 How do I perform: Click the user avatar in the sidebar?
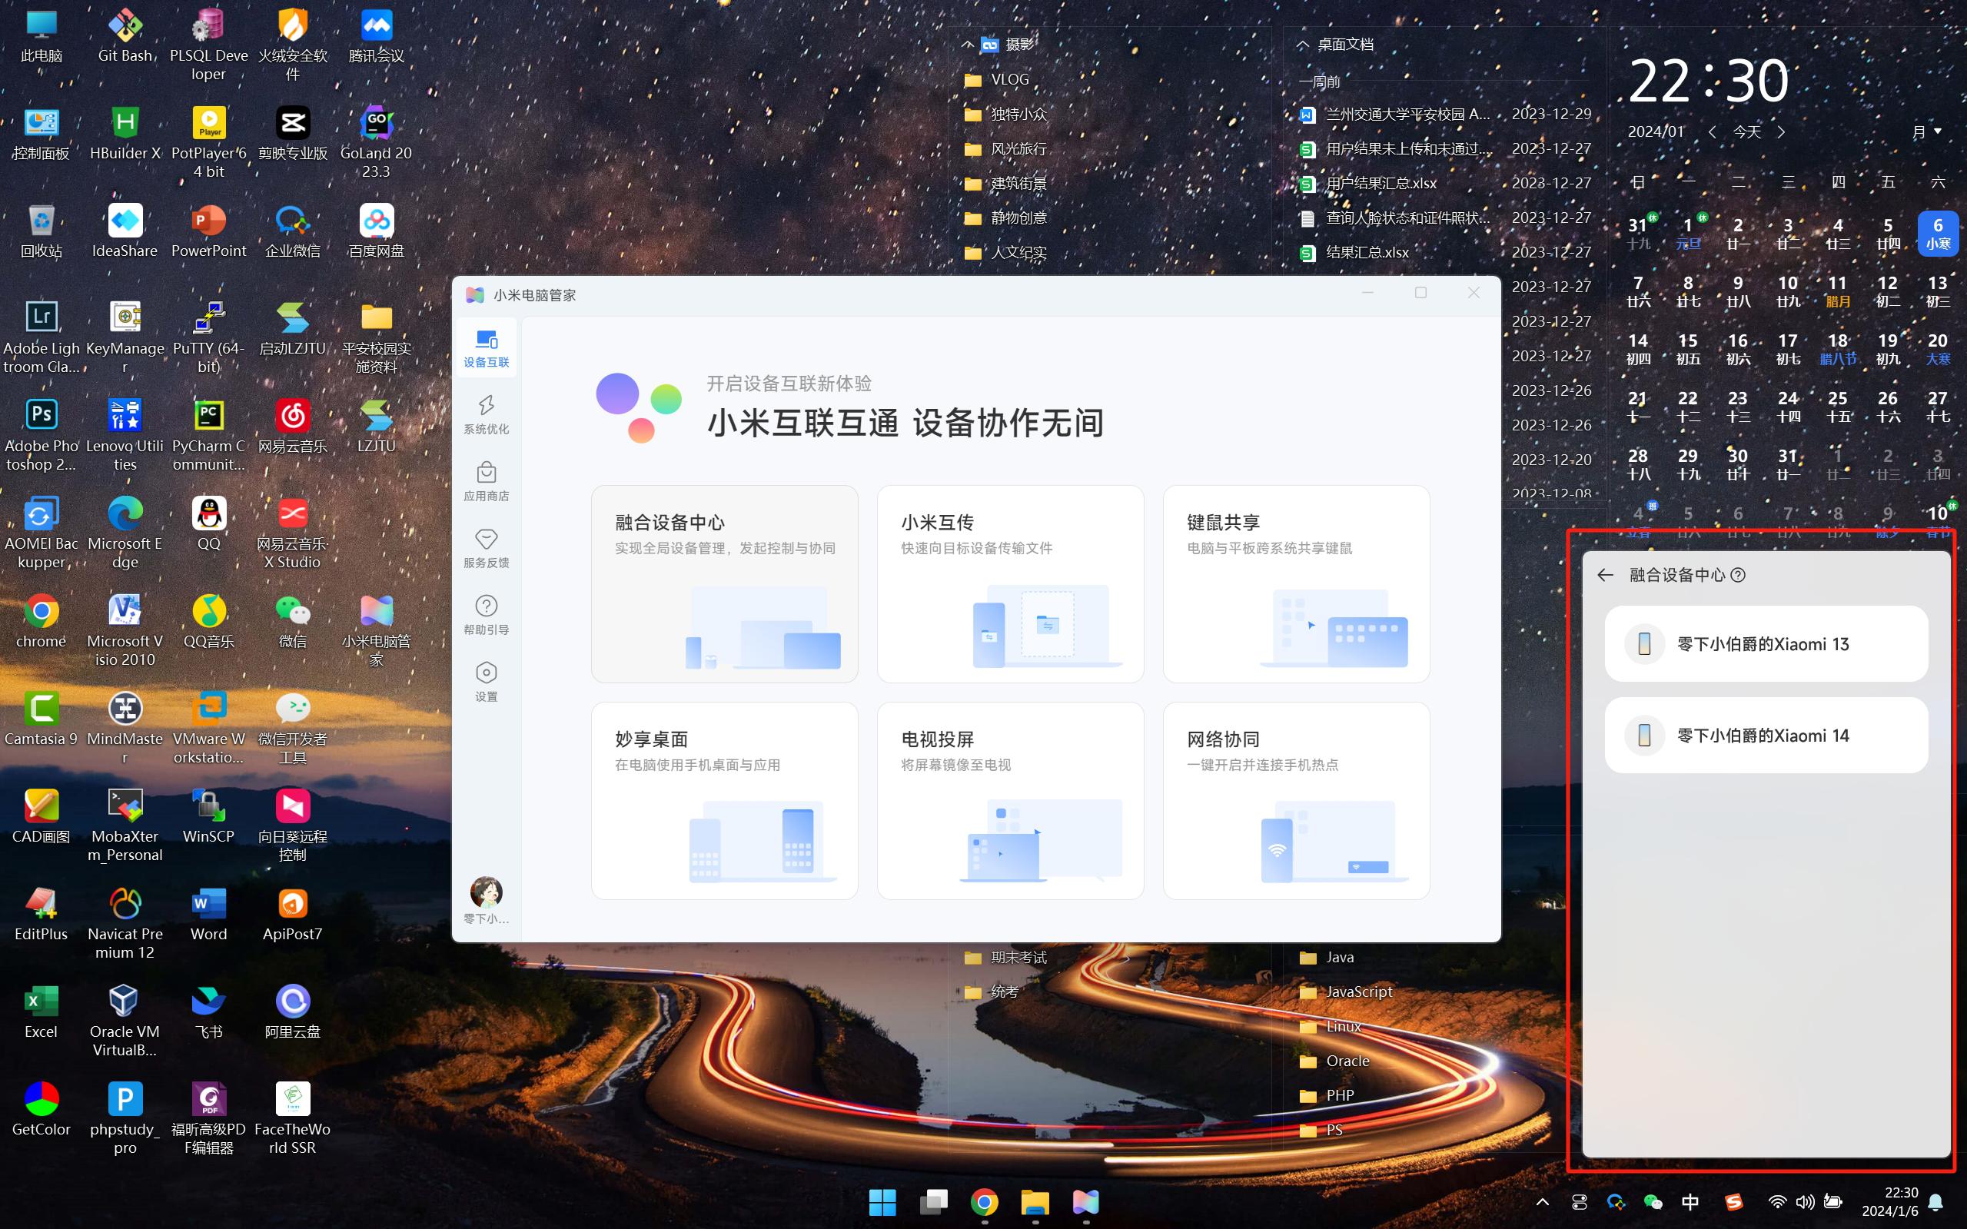486,892
